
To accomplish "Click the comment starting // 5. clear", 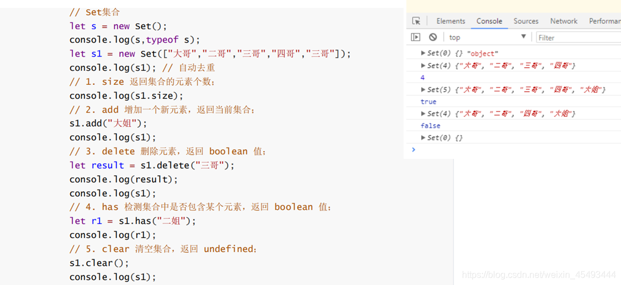I will [x=164, y=249].
